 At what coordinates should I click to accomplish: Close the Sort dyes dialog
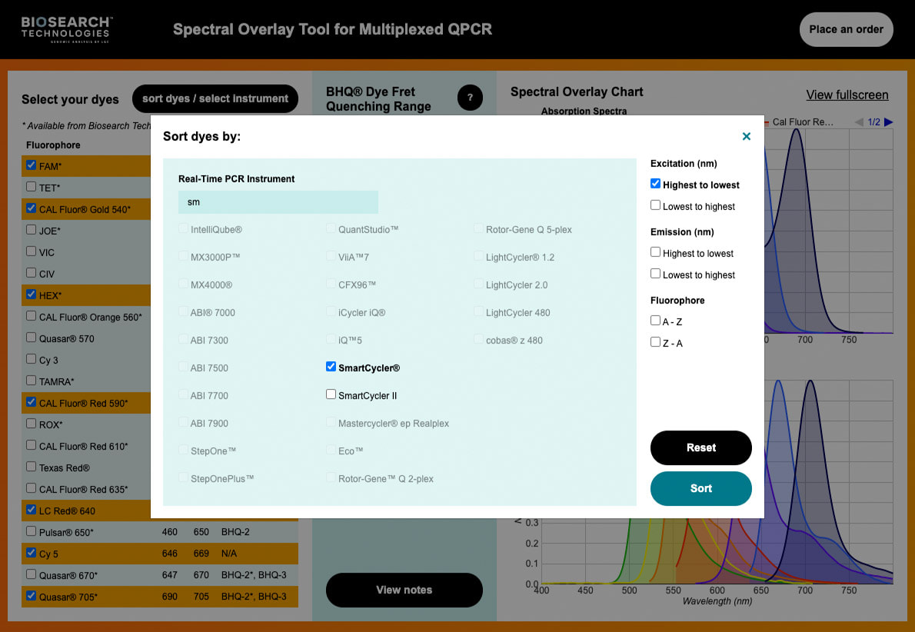tap(746, 137)
